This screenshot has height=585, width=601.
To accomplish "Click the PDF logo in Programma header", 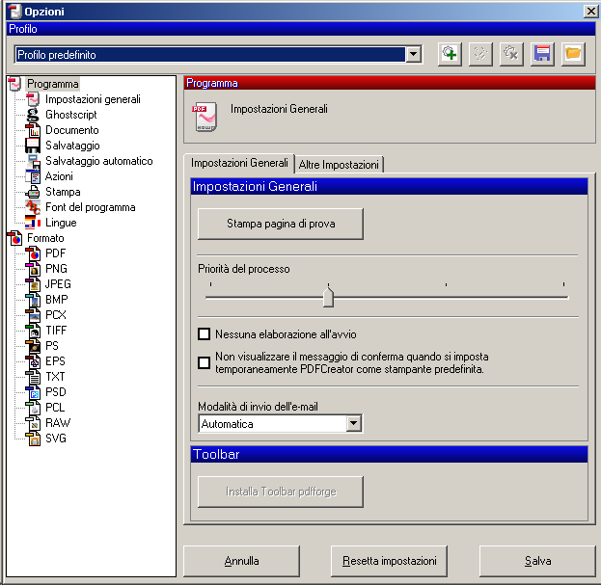I will click(x=205, y=117).
